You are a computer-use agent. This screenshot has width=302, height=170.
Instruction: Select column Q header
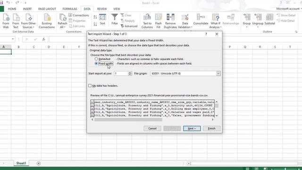(245, 47)
